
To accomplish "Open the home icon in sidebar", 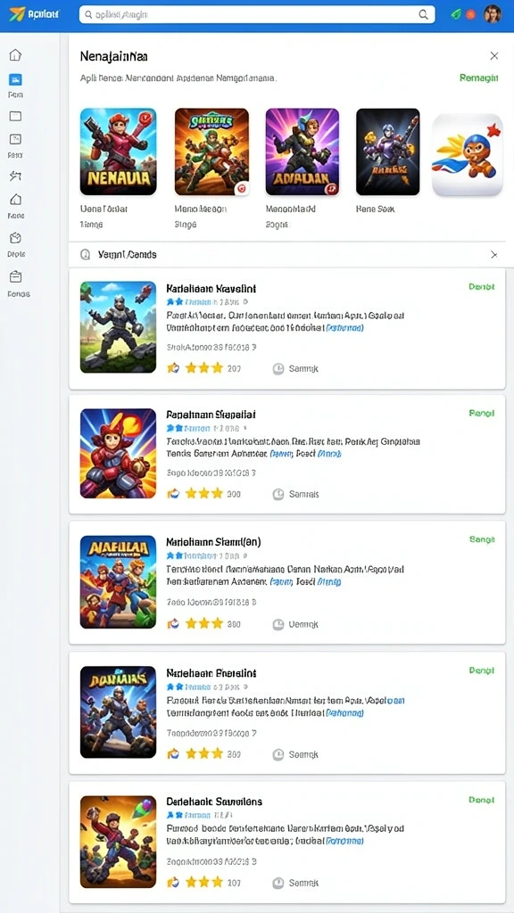I will coord(16,55).
